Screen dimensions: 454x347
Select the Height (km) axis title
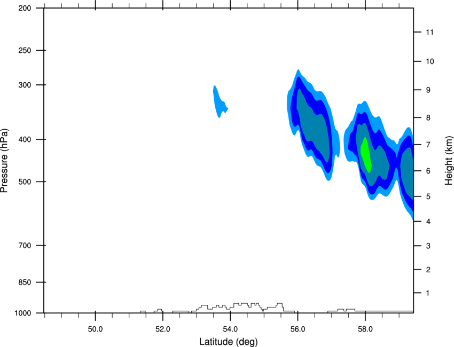click(x=449, y=161)
